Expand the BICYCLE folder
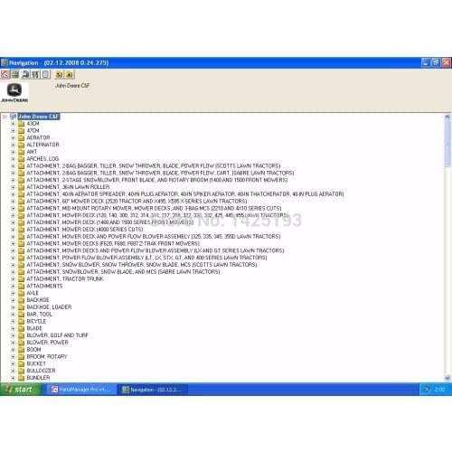Viewport: 452px width, 452px height. coord(13,321)
